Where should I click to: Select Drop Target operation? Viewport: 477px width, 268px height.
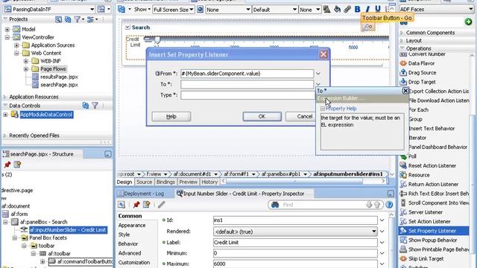(422, 82)
